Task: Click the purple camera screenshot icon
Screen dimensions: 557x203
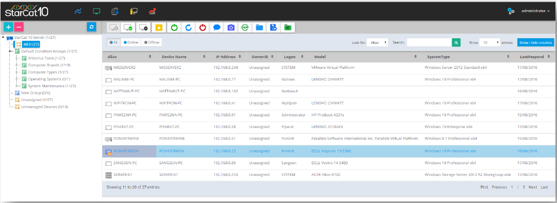Action: [x=231, y=27]
